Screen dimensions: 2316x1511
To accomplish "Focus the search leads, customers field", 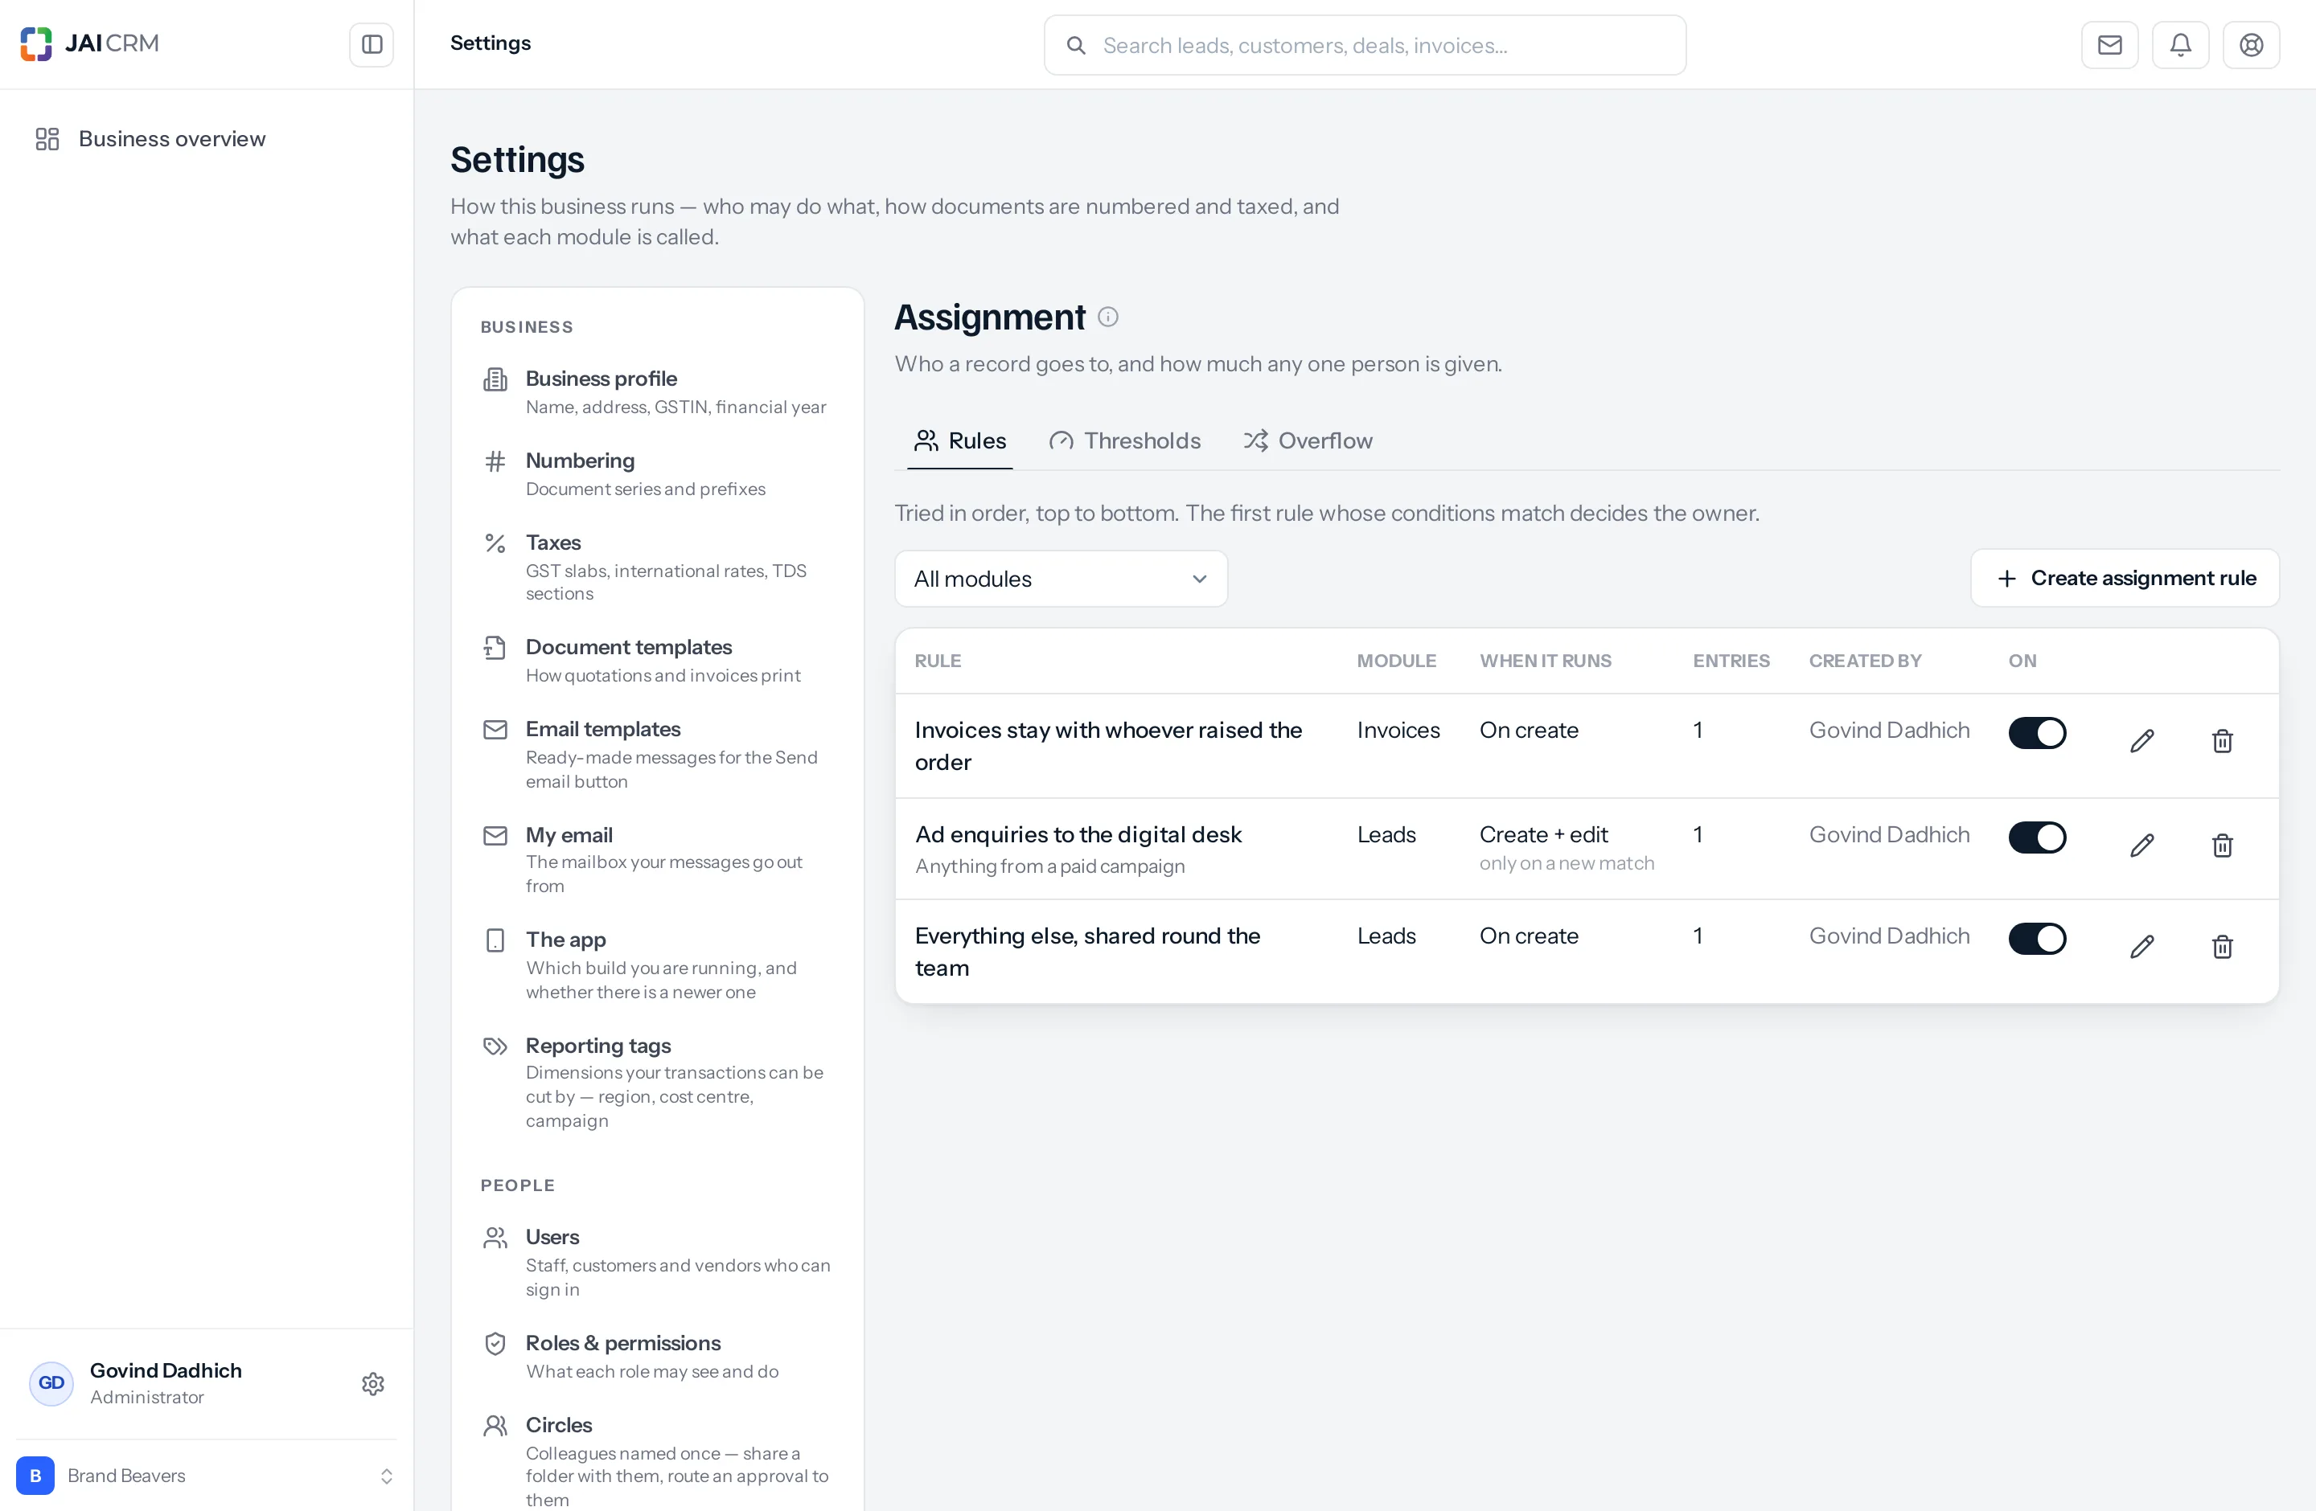I will click(x=1365, y=45).
